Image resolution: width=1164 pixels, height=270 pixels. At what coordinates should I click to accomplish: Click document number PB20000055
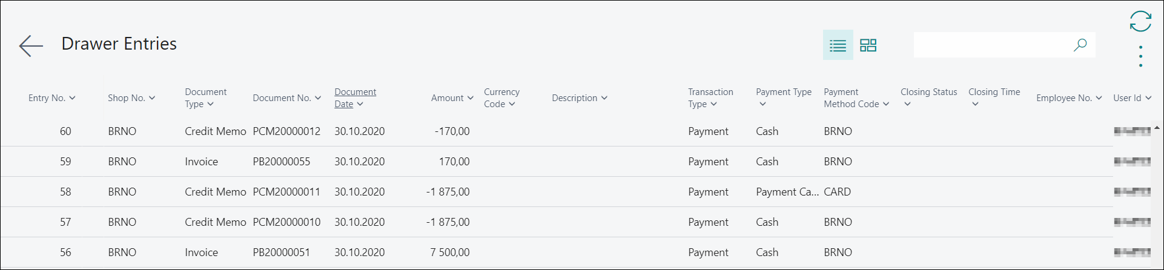coord(282,162)
